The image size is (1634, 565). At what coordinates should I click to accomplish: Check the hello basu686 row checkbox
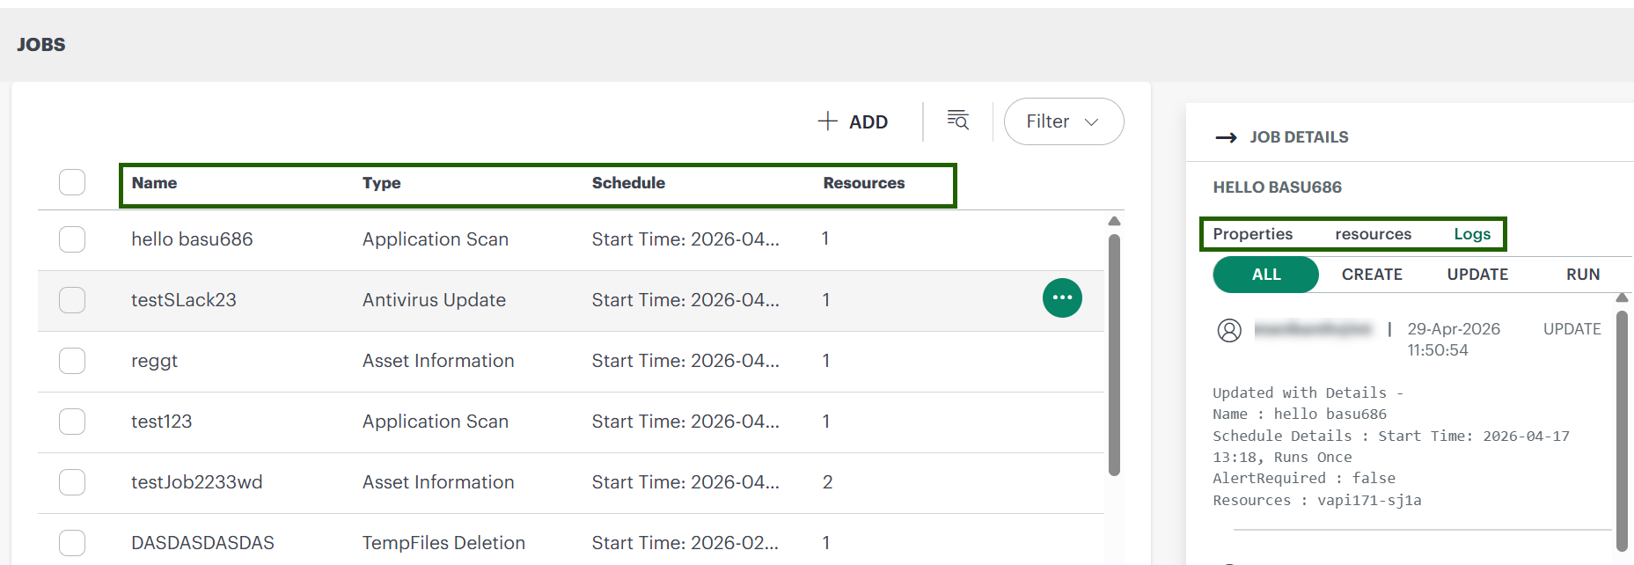point(72,239)
